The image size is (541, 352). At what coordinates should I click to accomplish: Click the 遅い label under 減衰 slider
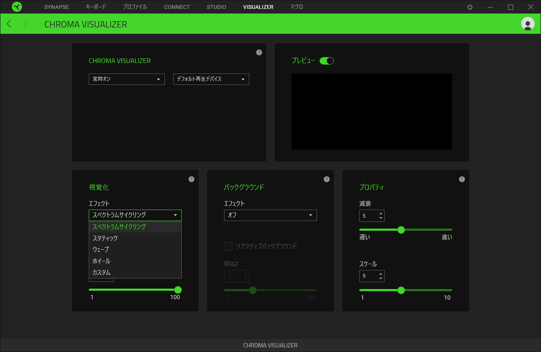[x=365, y=237]
